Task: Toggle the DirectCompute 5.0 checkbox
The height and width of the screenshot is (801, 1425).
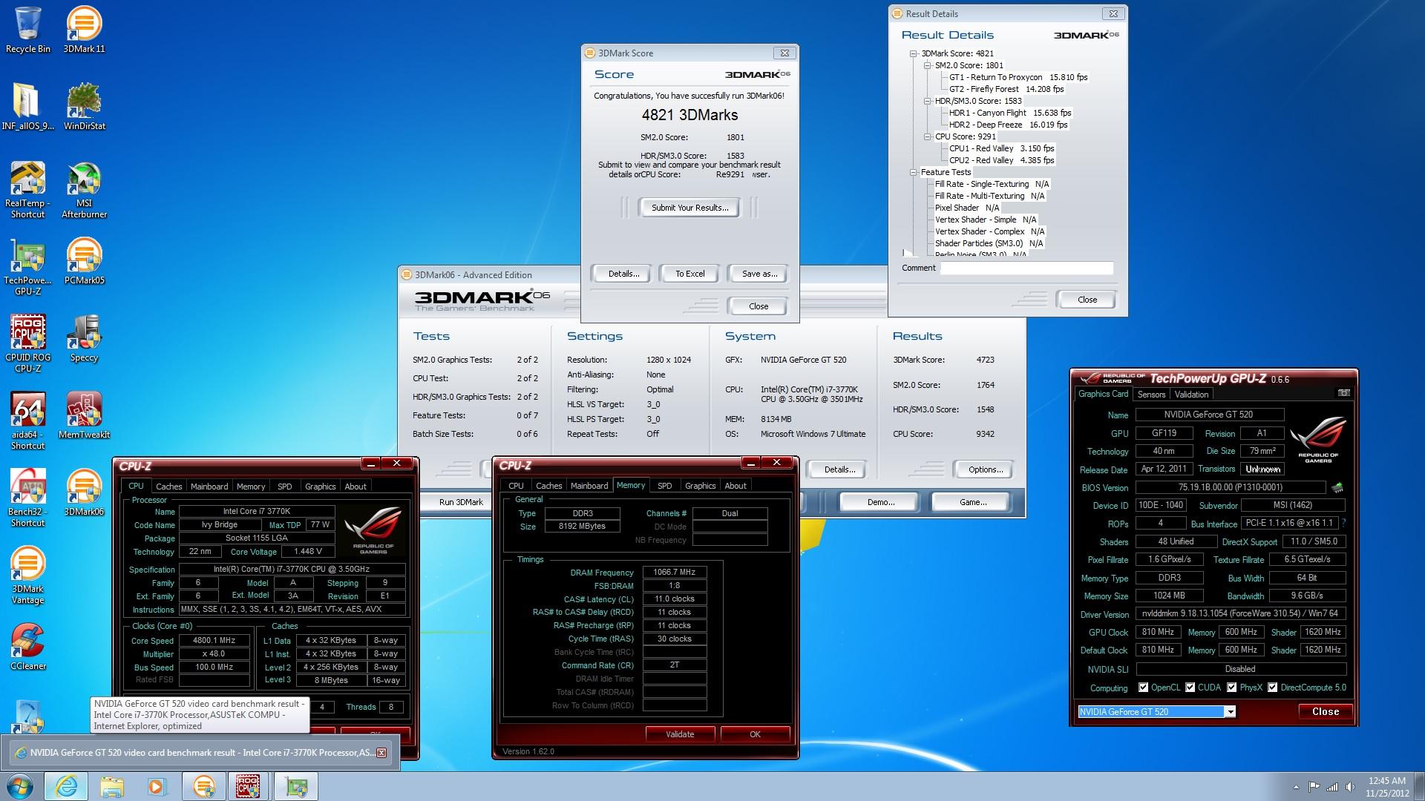Action: tap(1272, 688)
